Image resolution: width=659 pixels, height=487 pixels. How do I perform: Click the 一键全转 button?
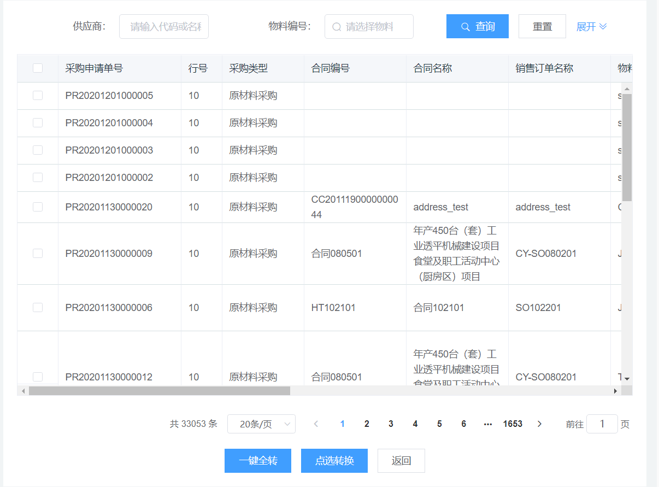point(258,461)
